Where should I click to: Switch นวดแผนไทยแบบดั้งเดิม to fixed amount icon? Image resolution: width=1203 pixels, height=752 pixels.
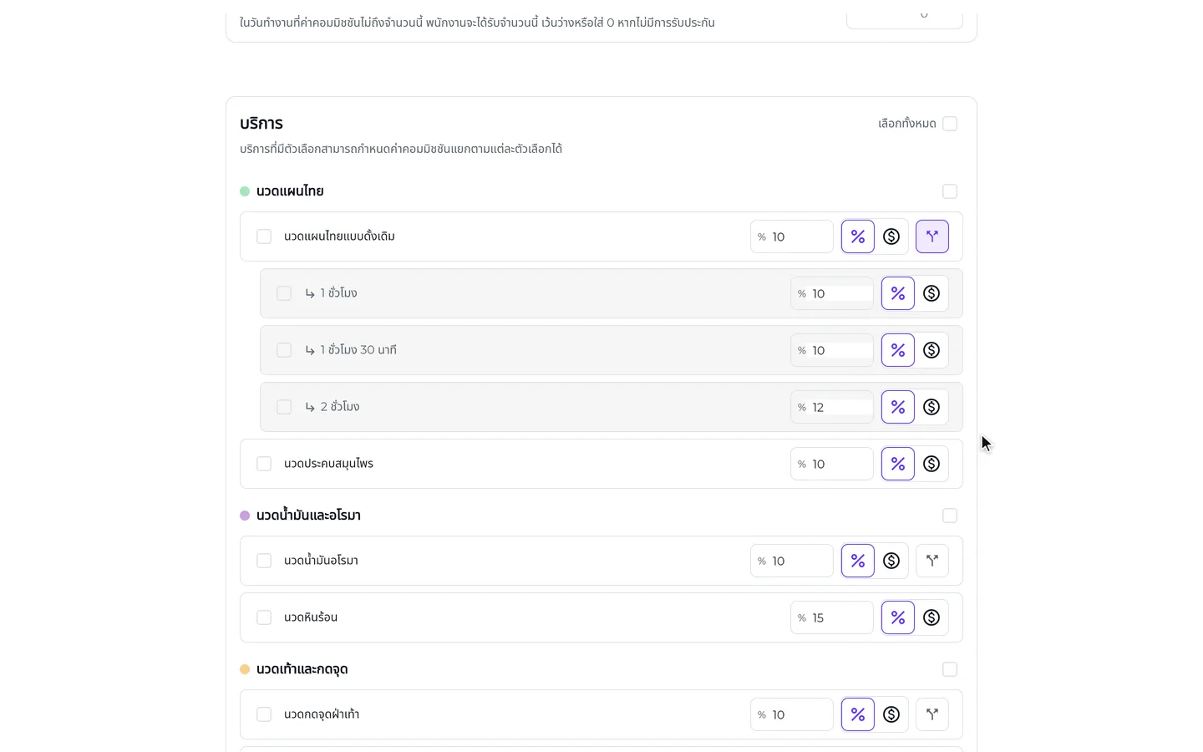tap(891, 236)
